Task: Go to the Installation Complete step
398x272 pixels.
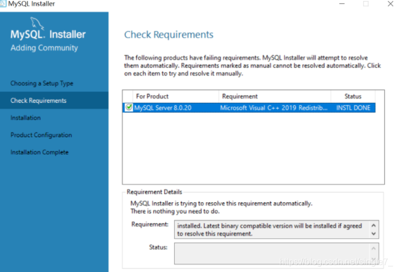Action: tap(40, 152)
